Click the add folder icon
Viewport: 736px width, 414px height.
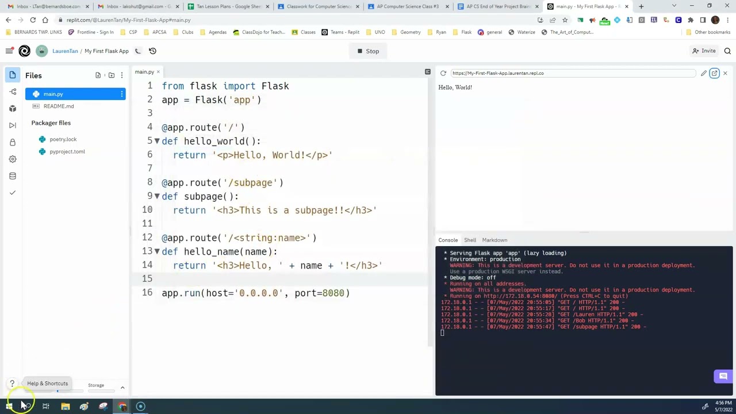[111, 75]
